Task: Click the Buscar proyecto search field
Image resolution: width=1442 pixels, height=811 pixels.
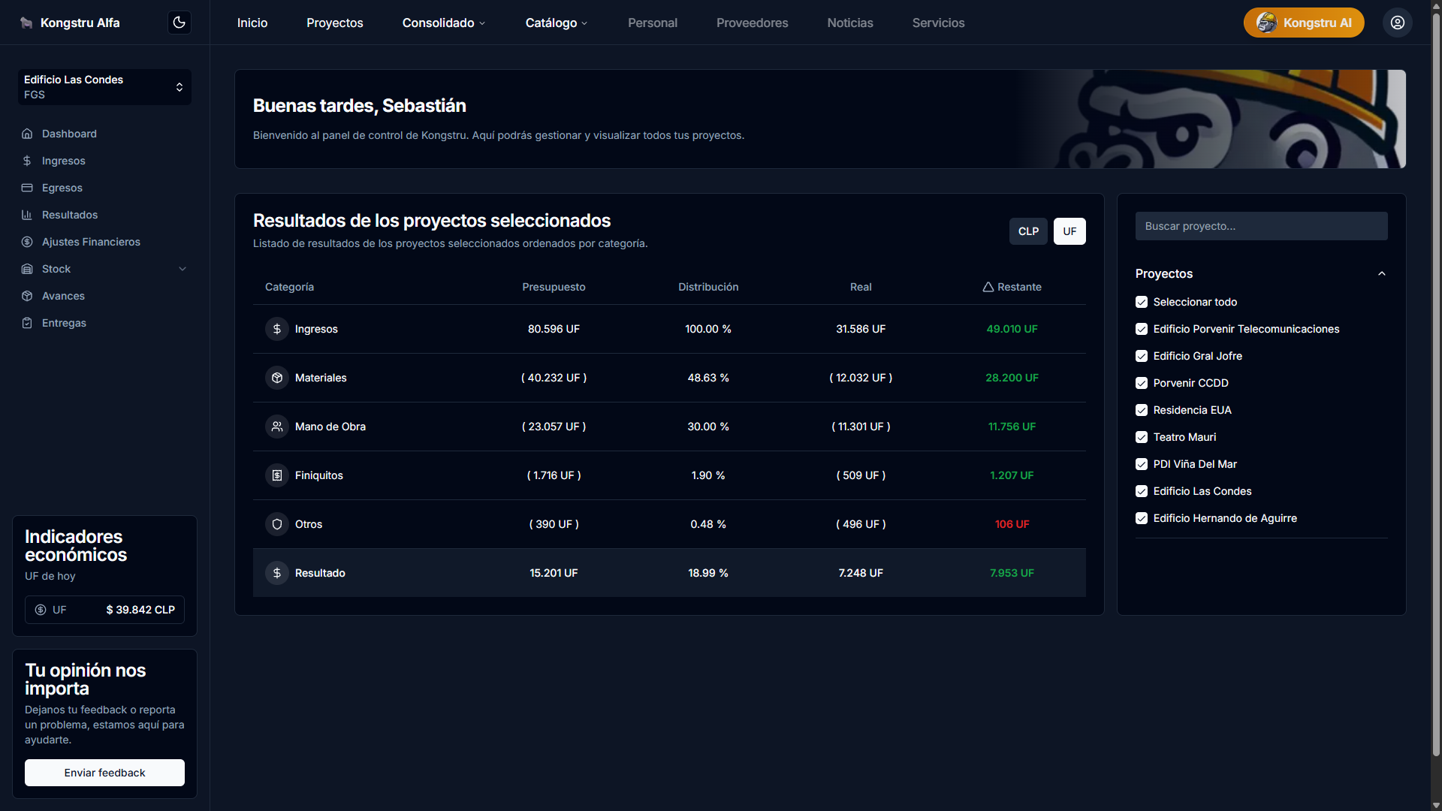Action: click(1261, 226)
